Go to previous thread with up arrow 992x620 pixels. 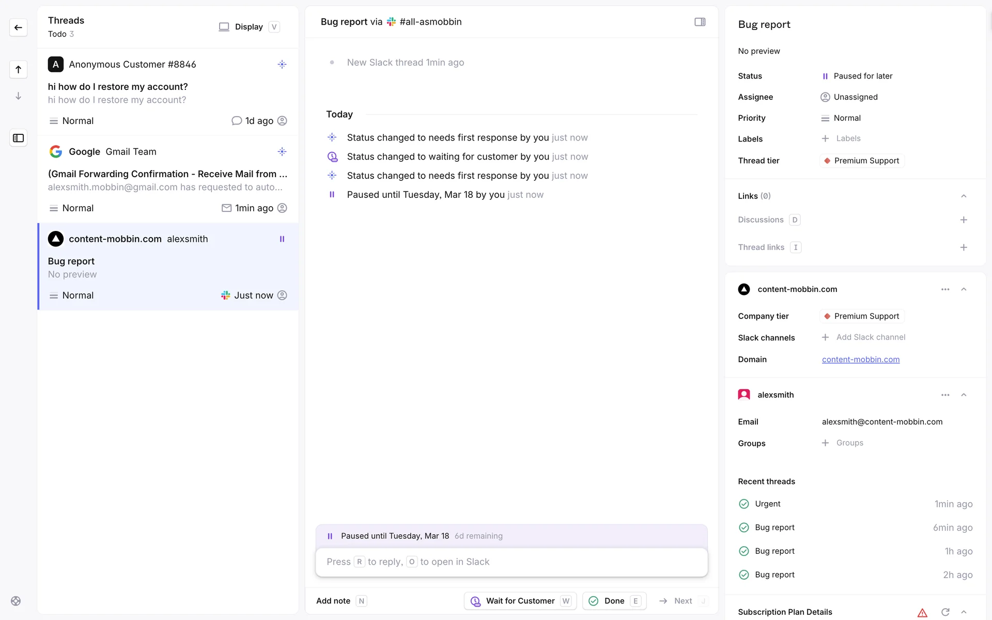[x=18, y=69]
